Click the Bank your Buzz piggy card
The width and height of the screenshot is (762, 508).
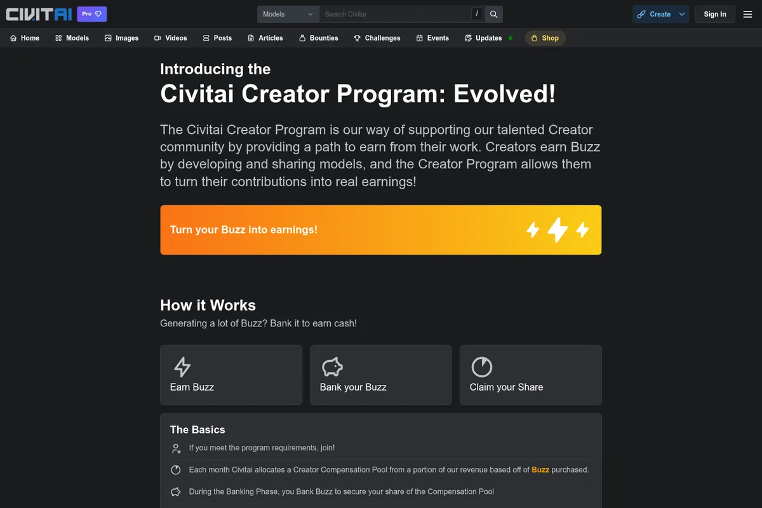pyautogui.click(x=380, y=375)
